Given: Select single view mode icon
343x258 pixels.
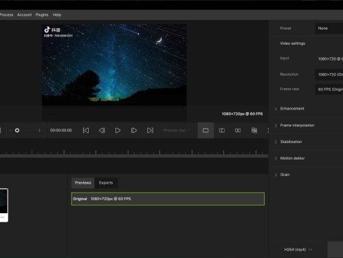Looking at the screenshot, I should coord(206,130).
